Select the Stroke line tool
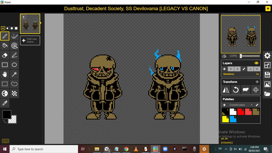This screenshot has width=272, height=153. click(x=14, y=55)
